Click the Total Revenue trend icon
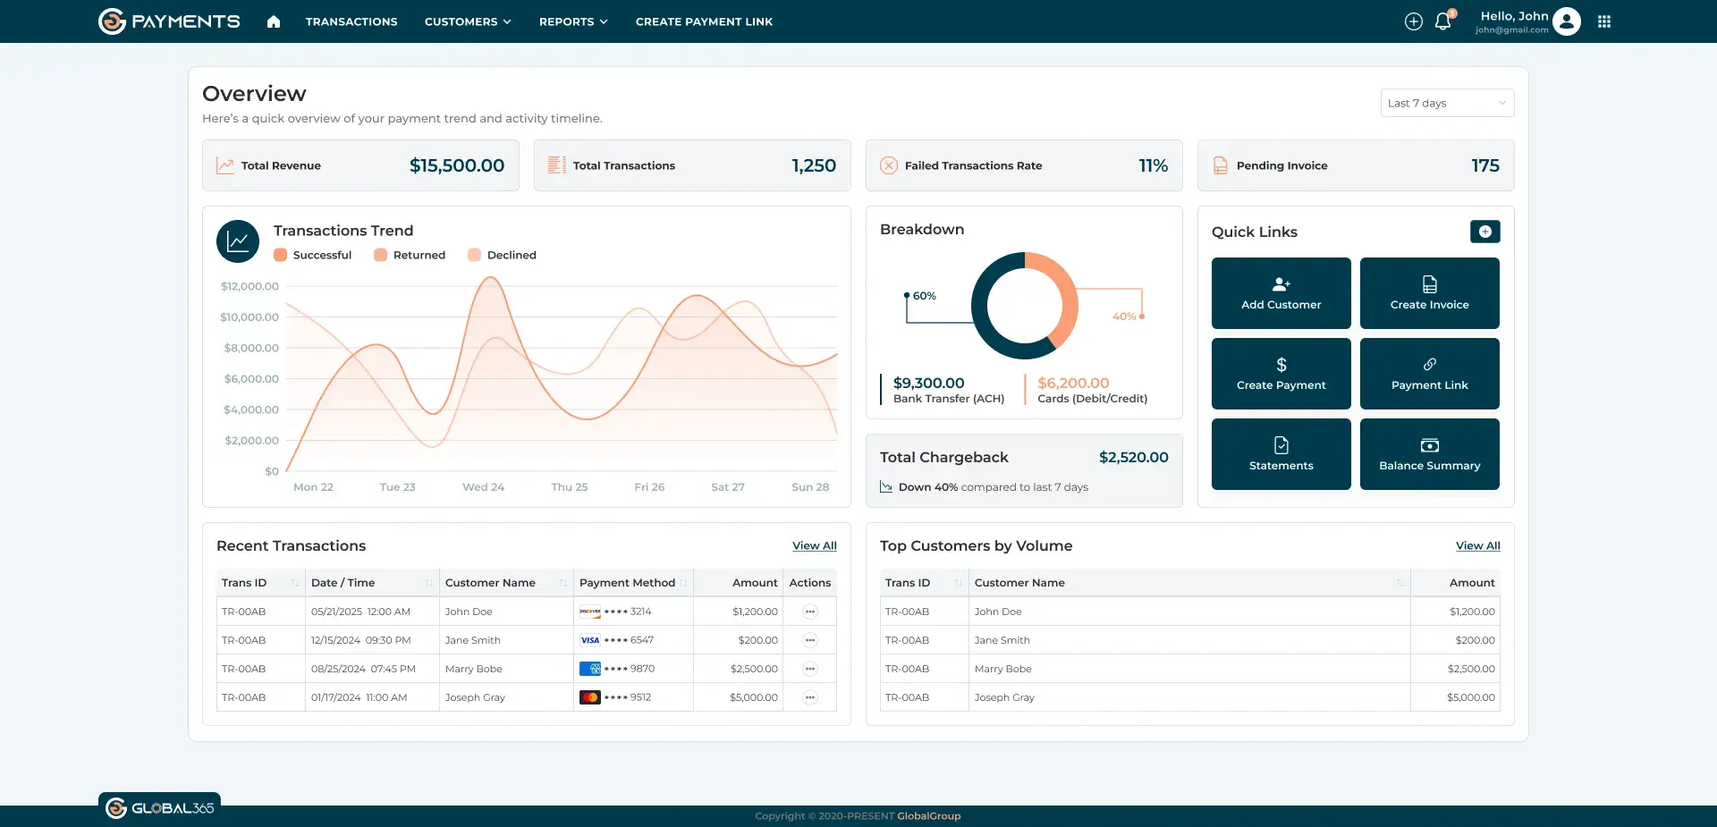1717x827 pixels. [x=225, y=165]
